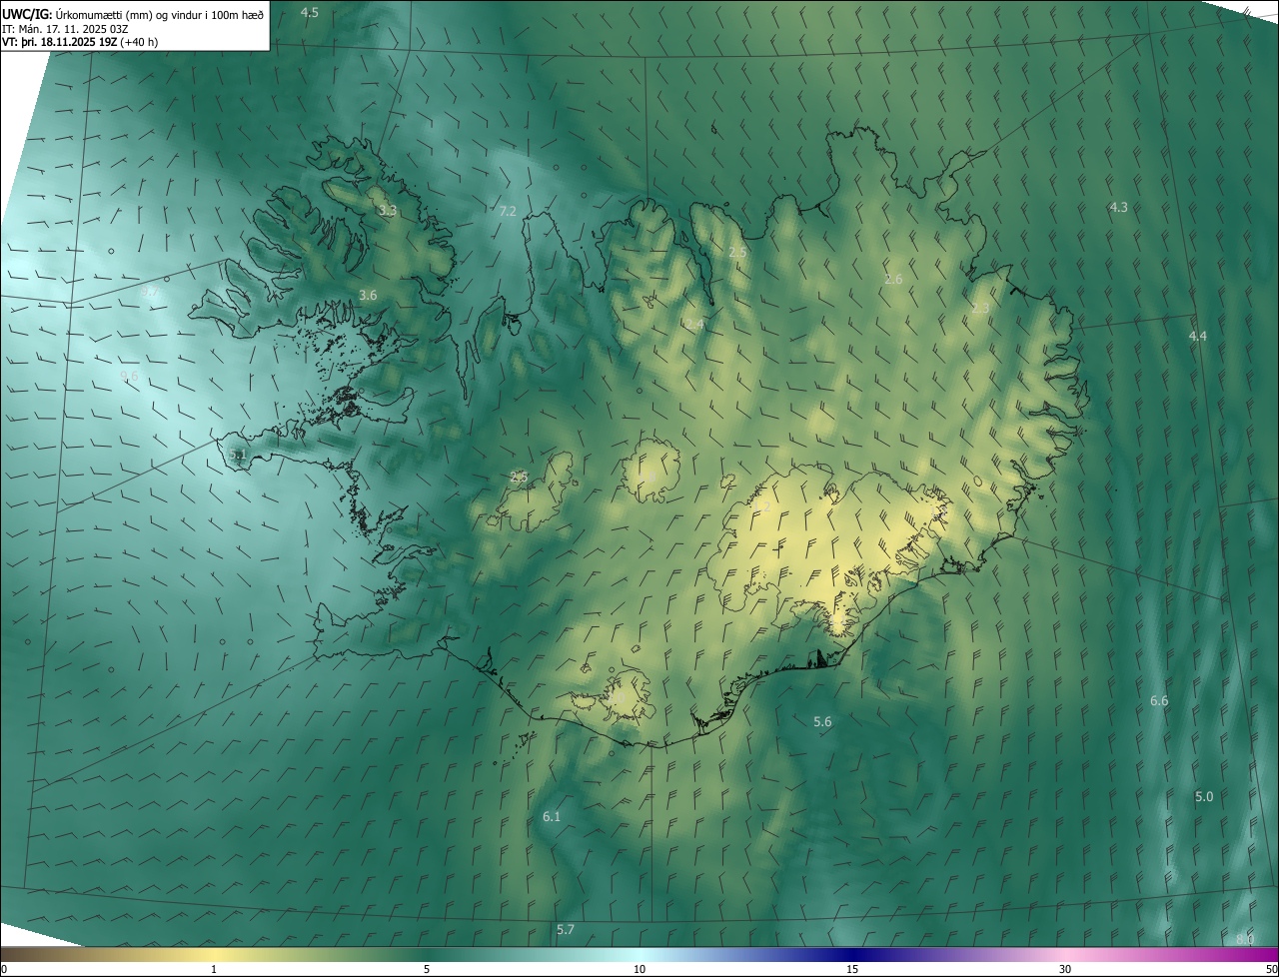Click the 4.3 value label

pos(1118,207)
